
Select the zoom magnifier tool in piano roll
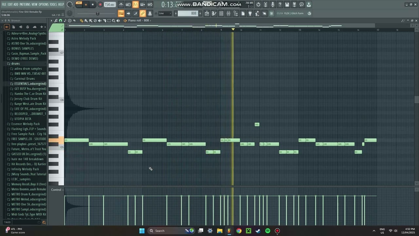pyautogui.click(x=114, y=21)
